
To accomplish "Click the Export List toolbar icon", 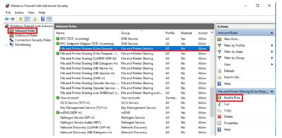I will pos(35,19).
